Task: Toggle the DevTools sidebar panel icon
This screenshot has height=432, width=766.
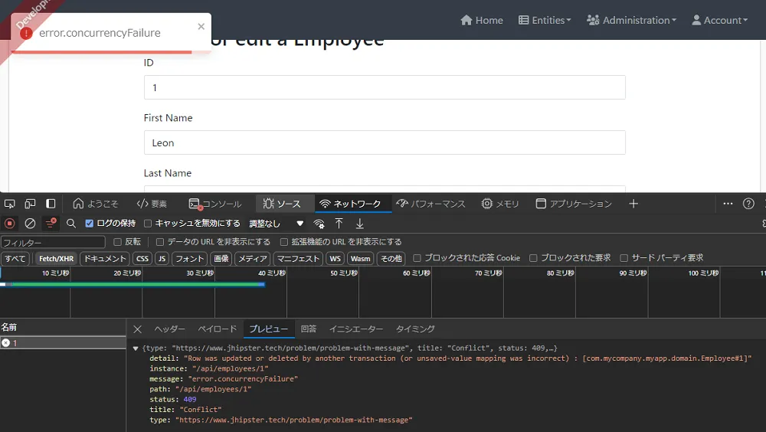Action: (51, 204)
